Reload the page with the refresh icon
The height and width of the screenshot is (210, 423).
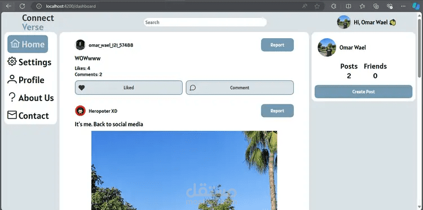tap(23, 6)
